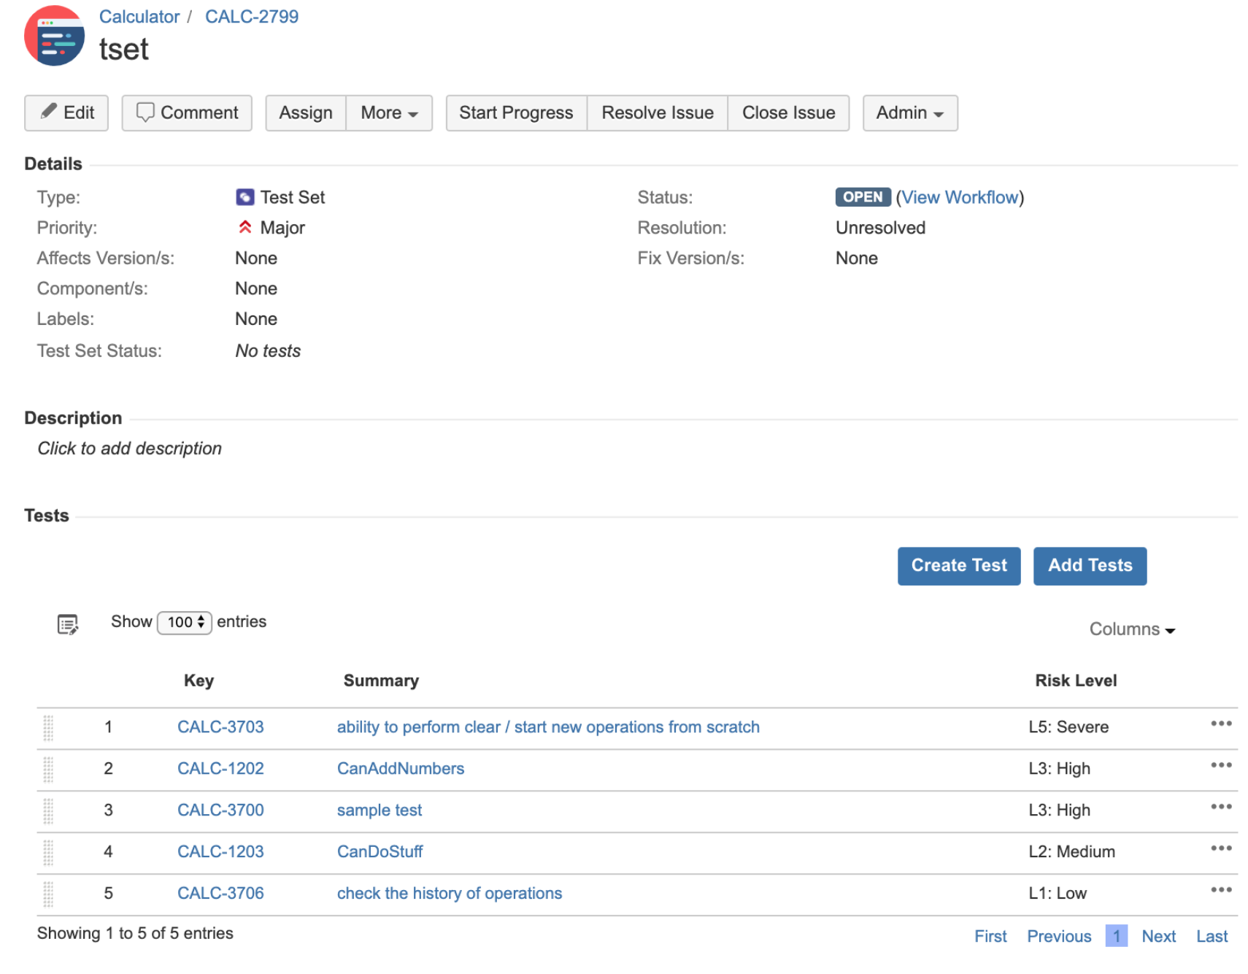Grab the drag handle for row CALC-1202
1248x974 pixels.
point(48,770)
